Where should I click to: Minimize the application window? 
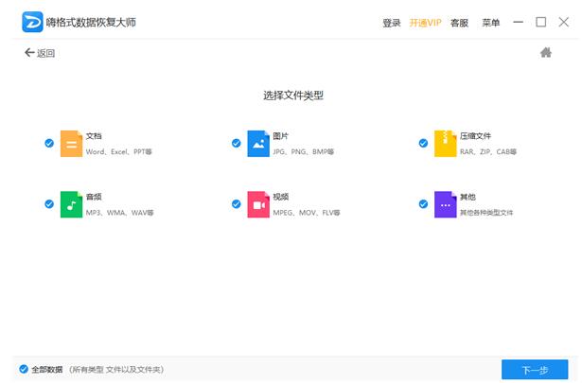pos(519,23)
